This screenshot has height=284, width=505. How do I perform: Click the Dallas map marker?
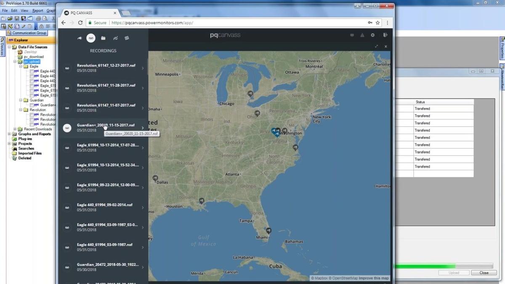point(155,178)
